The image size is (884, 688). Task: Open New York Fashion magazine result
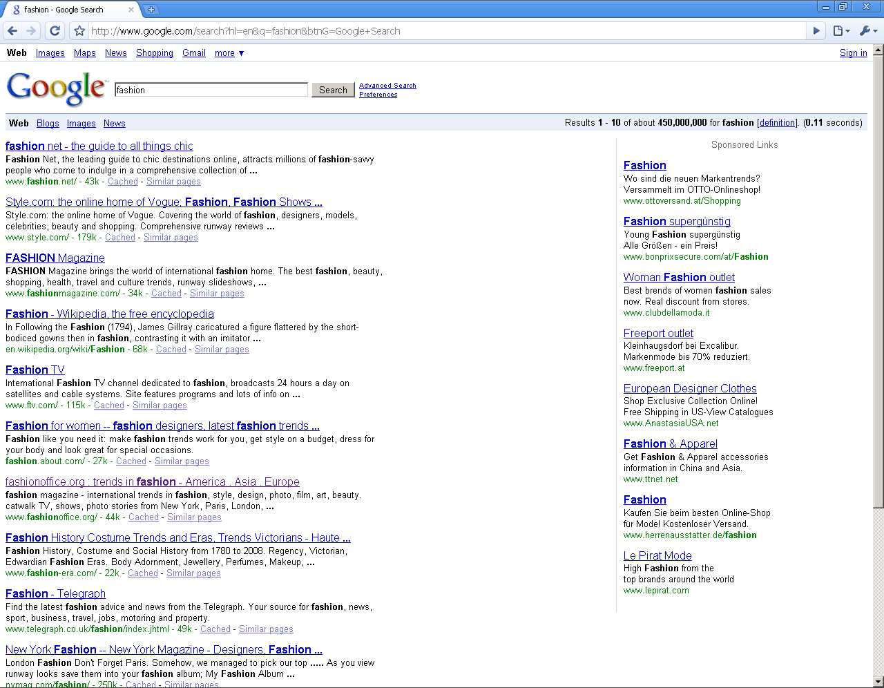[x=164, y=649]
